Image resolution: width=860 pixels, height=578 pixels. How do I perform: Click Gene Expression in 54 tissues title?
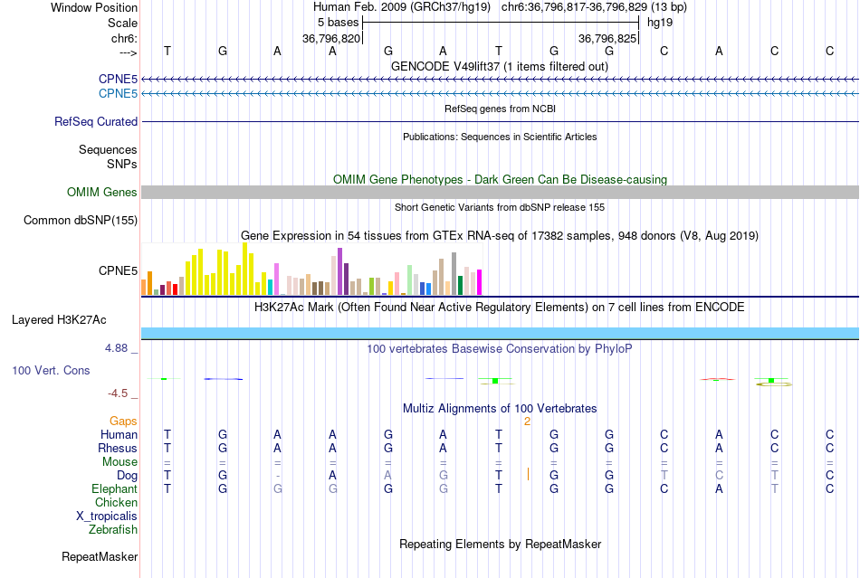[500, 235]
